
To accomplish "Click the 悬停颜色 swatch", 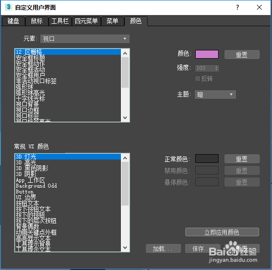I will click(207, 182).
